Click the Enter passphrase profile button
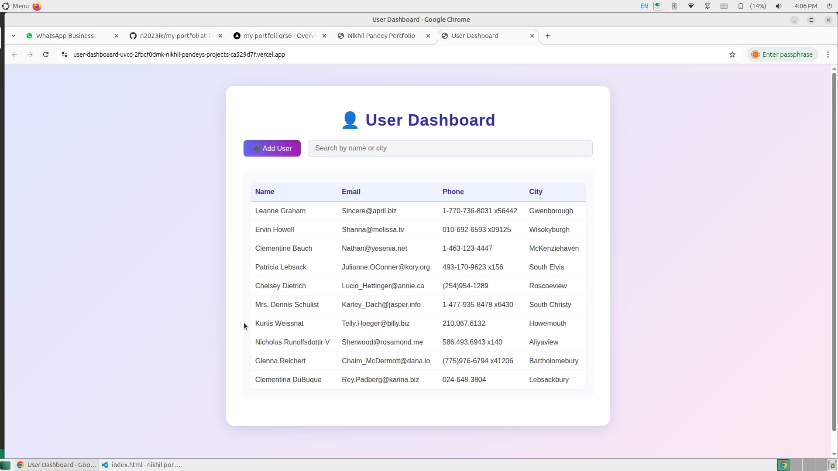This screenshot has height=471, width=838. (783, 55)
